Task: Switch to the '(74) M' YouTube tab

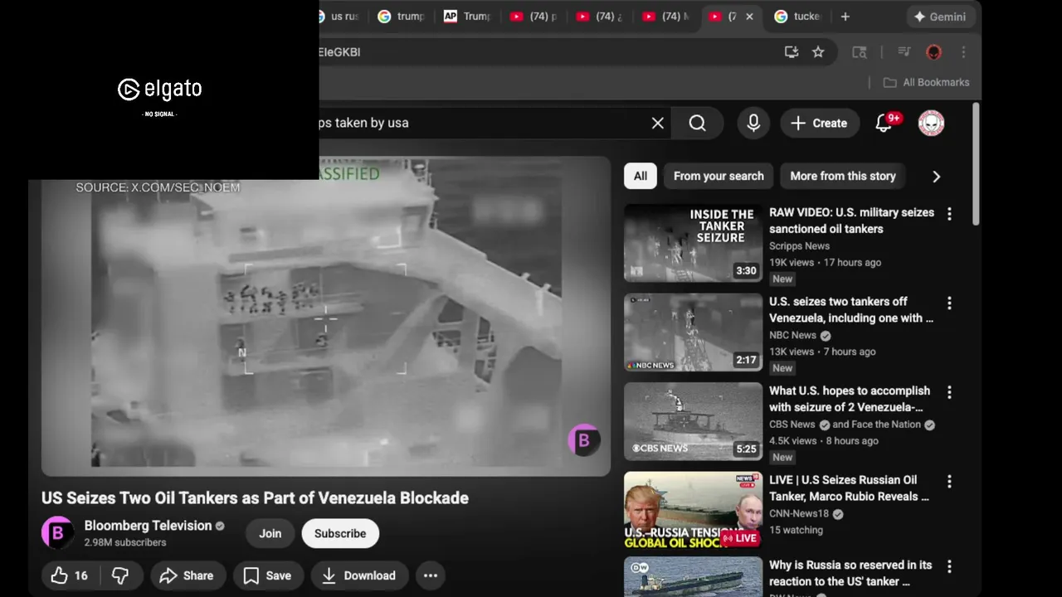Action: [667, 17]
